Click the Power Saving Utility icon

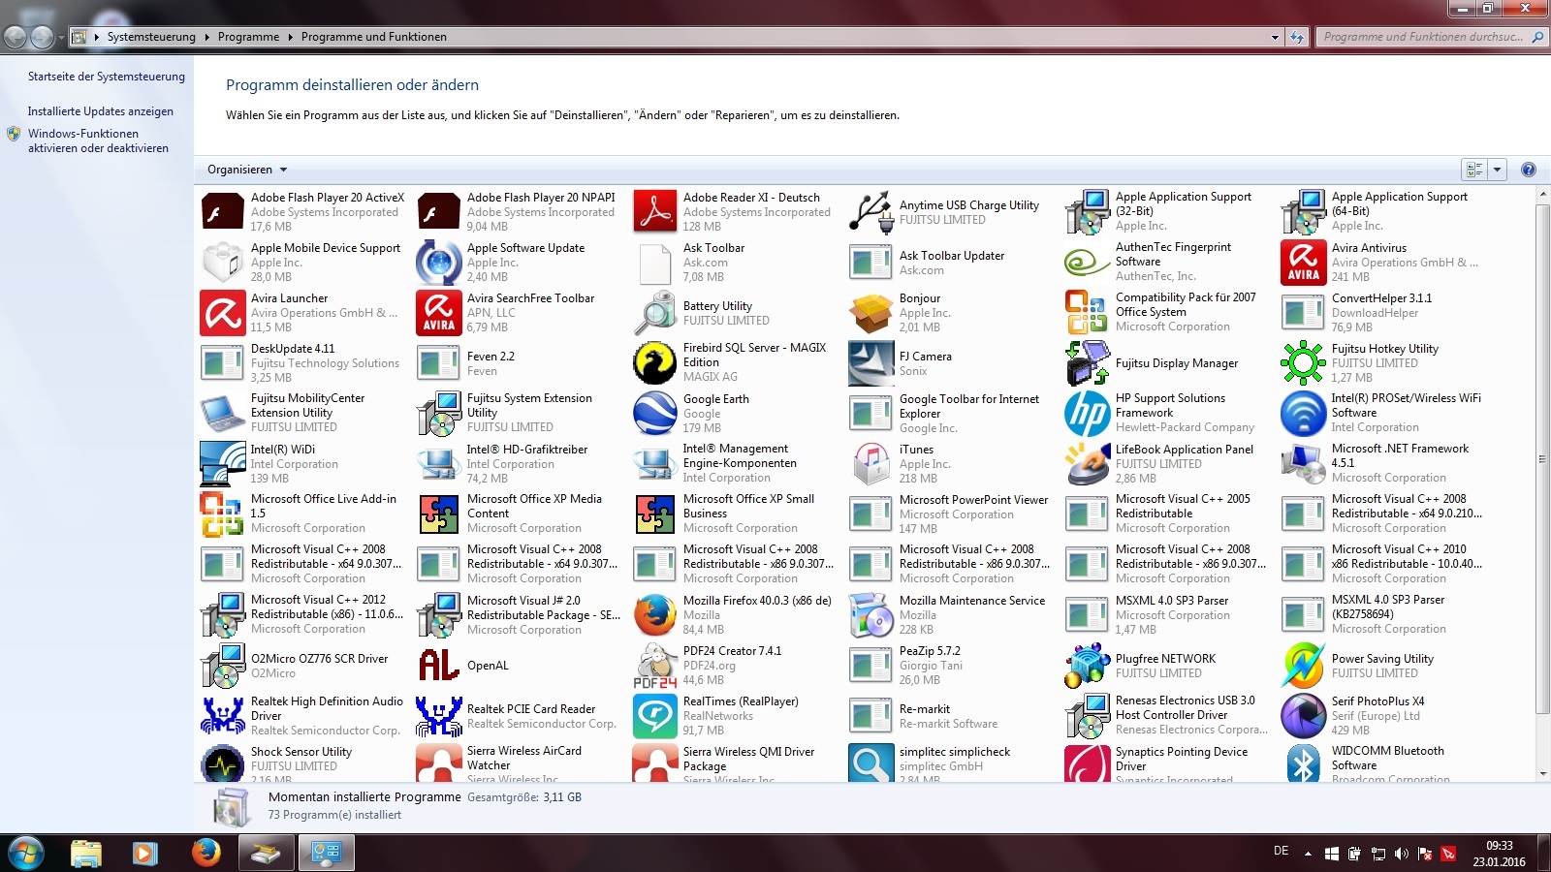pyautogui.click(x=1304, y=665)
